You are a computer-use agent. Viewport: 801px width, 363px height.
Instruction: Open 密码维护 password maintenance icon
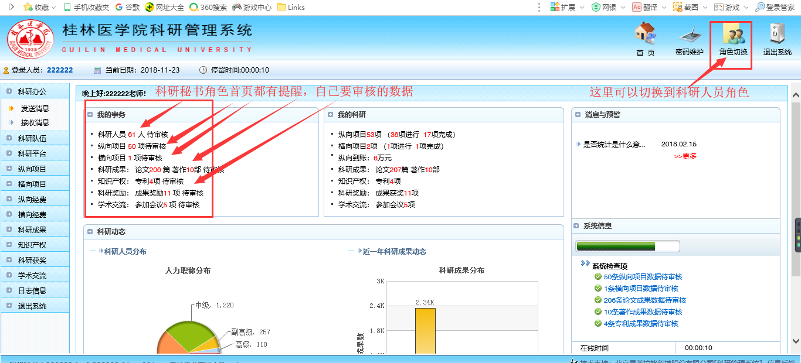coord(689,35)
